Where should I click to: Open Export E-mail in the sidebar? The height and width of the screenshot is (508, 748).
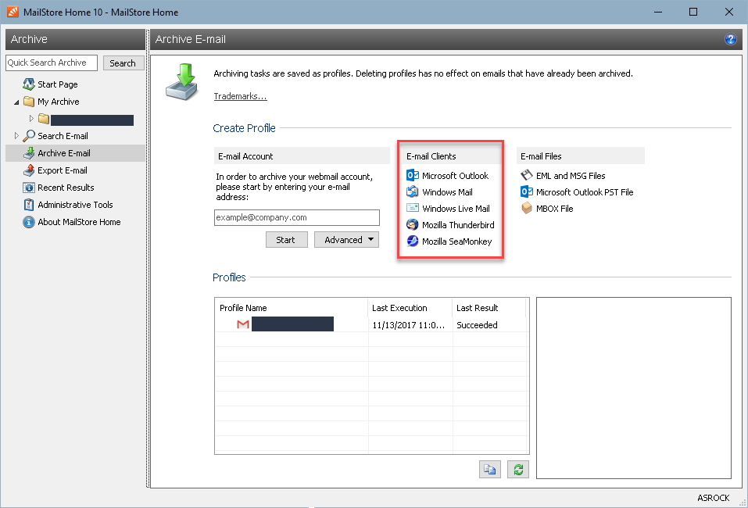tap(62, 170)
